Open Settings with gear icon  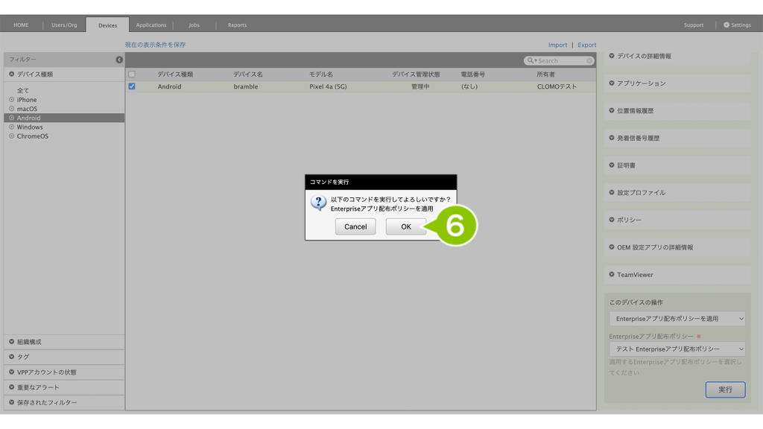(737, 25)
